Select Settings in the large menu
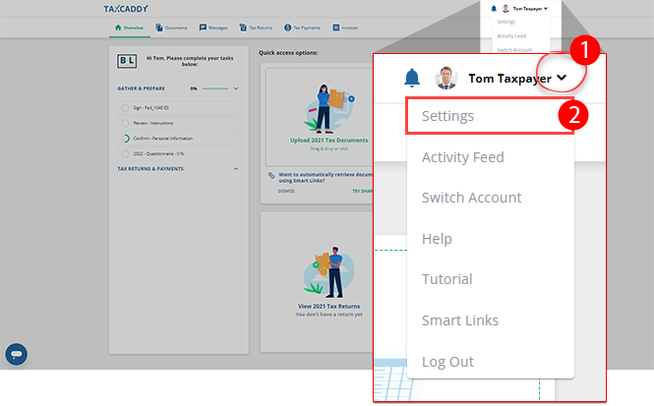Screen dimensions: 654x406 click(490, 116)
